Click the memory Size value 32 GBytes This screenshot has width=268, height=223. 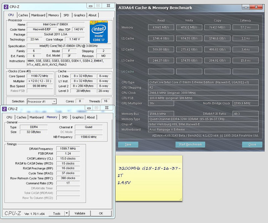click(34, 132)
